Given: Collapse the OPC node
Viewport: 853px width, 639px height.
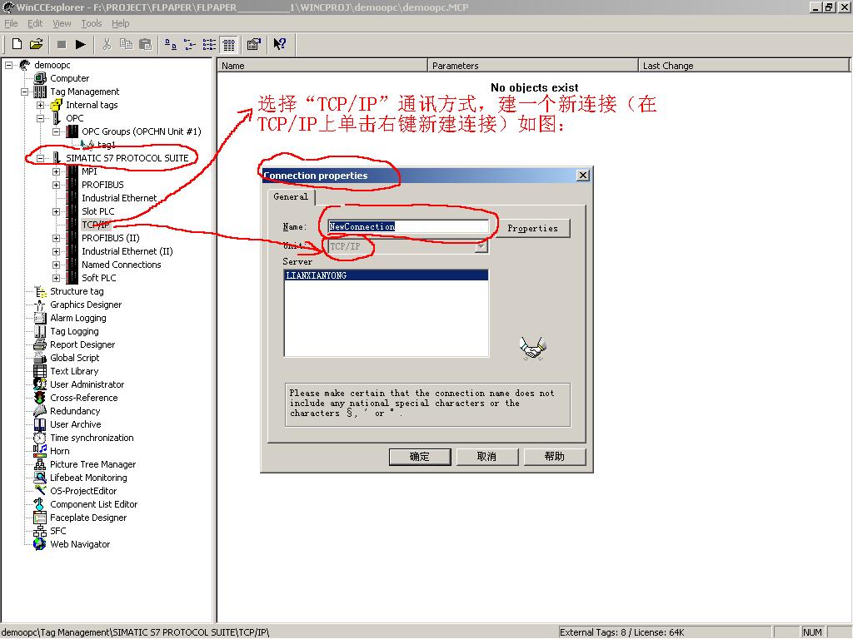Looking at the screenshot, I should tap(40, 118).
